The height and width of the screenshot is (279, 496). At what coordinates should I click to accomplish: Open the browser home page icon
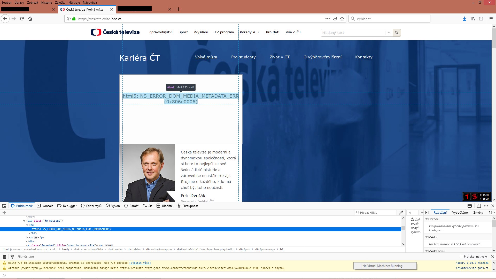pos(30,19)
